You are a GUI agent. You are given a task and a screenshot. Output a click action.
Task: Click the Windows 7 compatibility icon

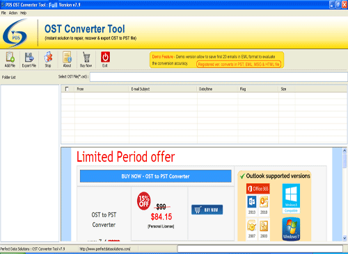click(x=291, y=229)
